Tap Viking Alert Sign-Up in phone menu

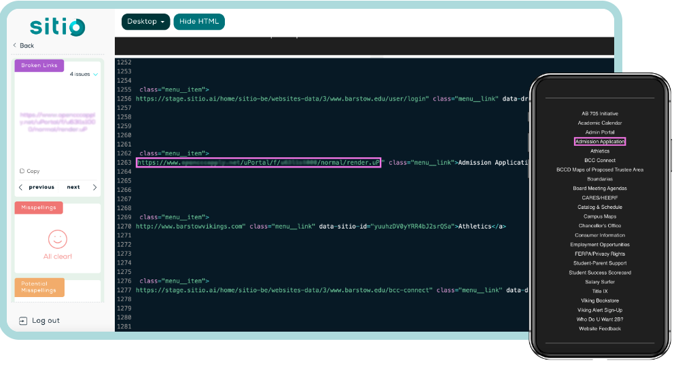(600, 311)
